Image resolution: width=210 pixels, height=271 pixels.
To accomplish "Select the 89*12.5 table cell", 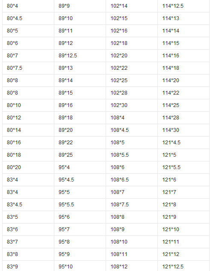I will click(x=80, y=56).
